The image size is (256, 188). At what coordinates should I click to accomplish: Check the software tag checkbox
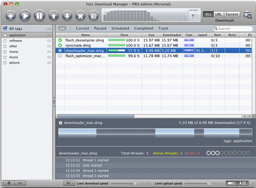[x=5, y=41]
